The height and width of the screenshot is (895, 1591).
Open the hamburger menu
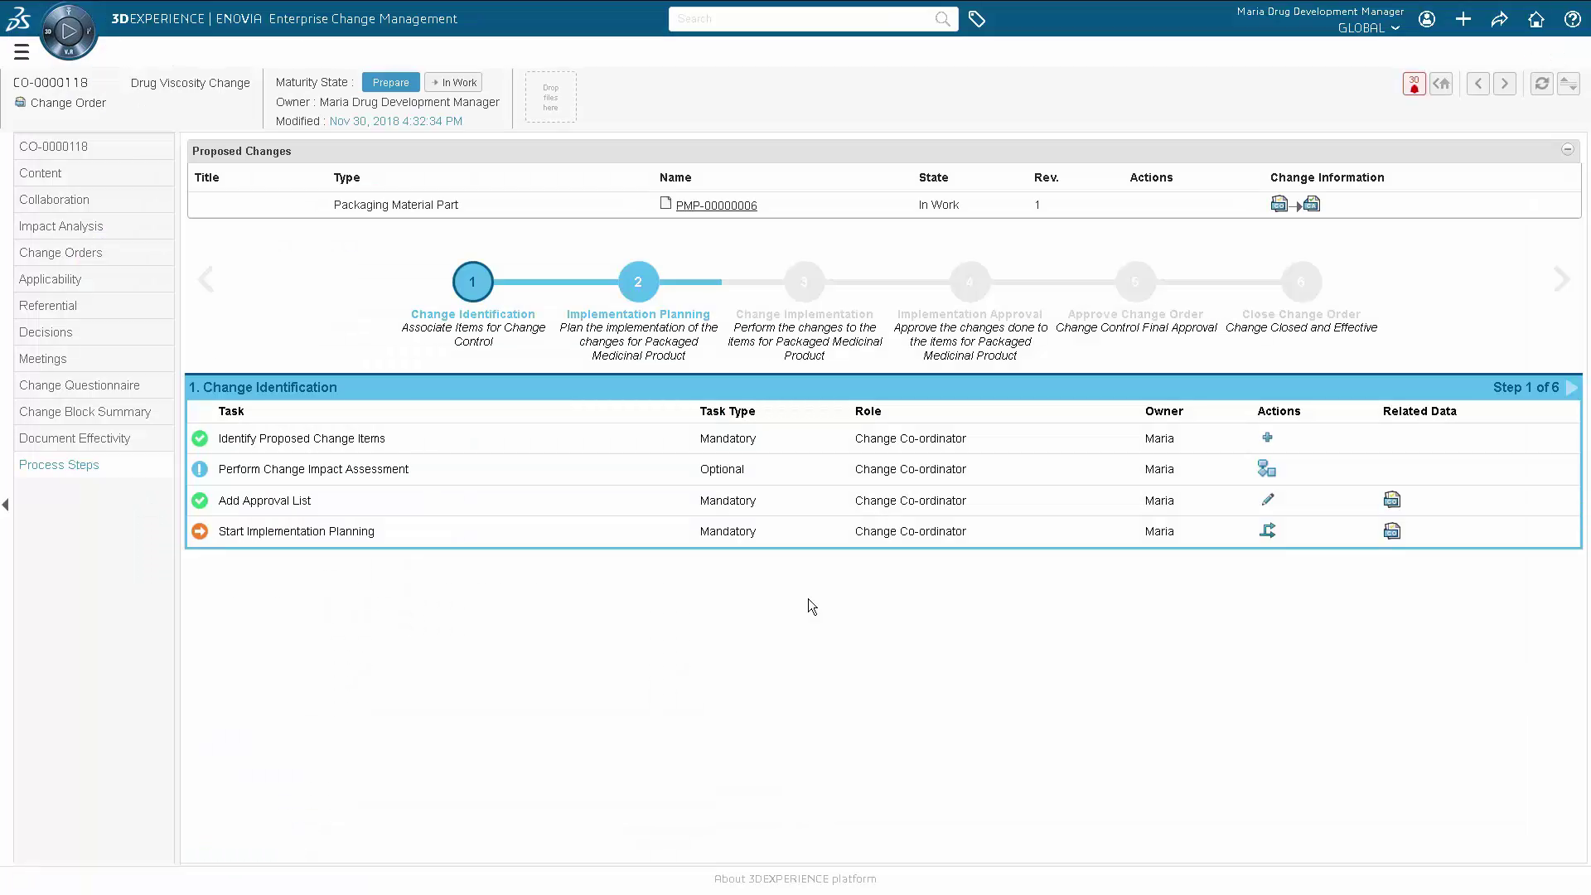tap(22, 52)
